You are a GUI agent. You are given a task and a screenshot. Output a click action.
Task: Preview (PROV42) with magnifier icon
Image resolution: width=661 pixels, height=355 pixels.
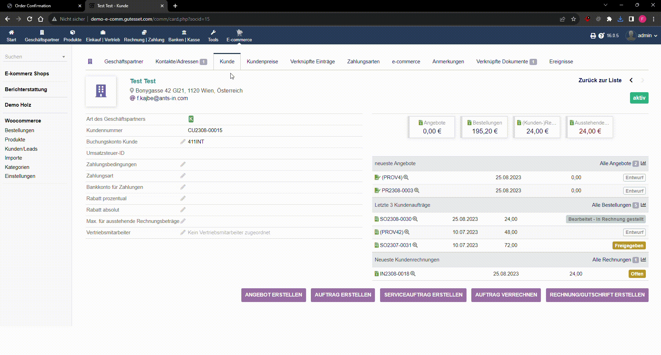coord(407,232)
